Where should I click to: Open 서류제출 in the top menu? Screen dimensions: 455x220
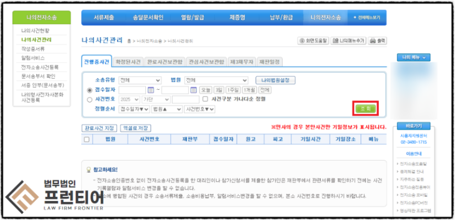[x=104, y=17]
